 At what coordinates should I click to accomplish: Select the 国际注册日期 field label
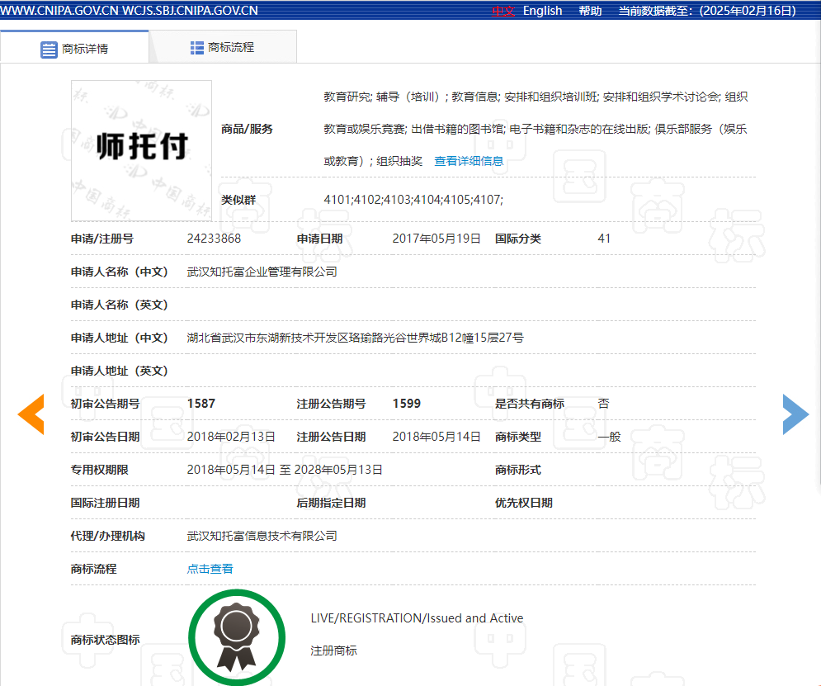pyautogui.click(x=106, y=503)
